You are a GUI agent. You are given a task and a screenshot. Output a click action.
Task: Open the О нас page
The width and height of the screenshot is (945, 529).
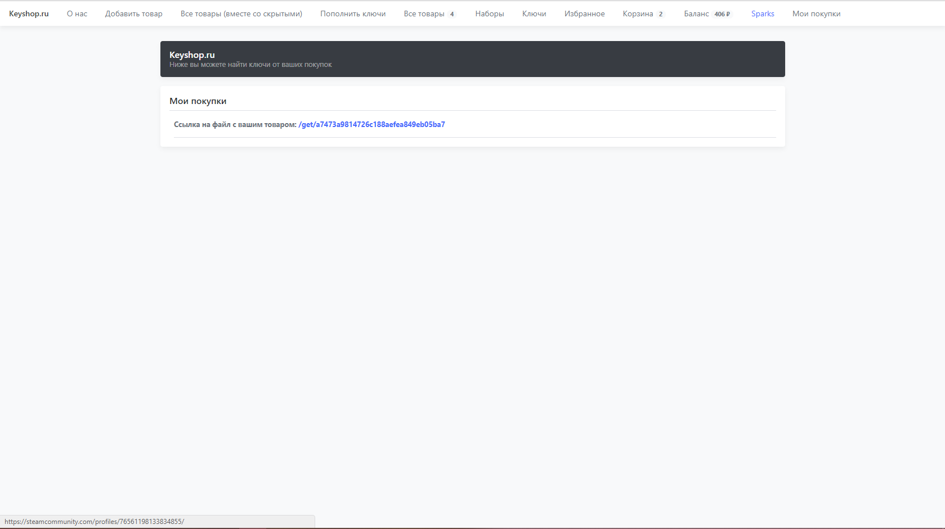77,13
